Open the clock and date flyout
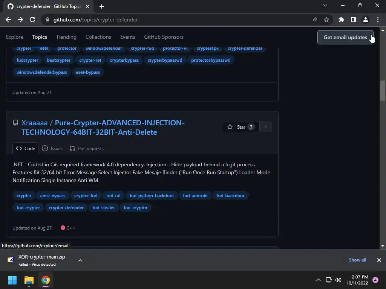 point(357,280)
